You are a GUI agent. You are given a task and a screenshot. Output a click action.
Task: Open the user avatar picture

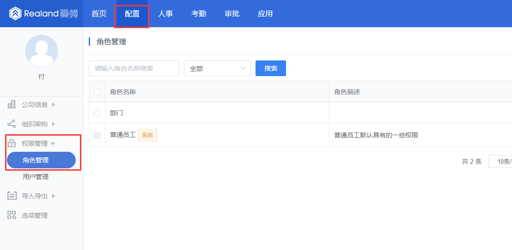(x=42, y=51)
